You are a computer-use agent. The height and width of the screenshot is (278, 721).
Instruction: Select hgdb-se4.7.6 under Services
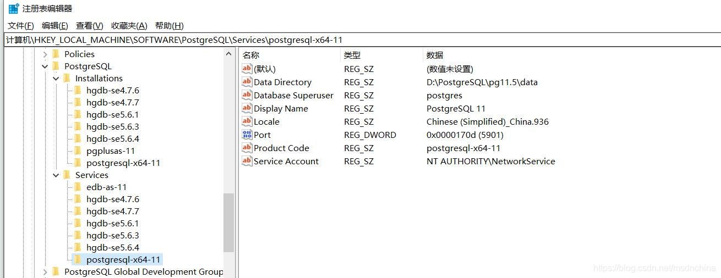click(x=113, y=199)
